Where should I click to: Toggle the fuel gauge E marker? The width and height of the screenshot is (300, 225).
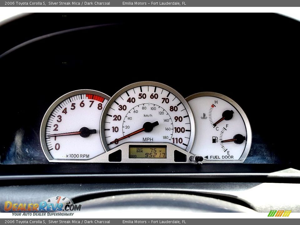[x=228, y=152]
